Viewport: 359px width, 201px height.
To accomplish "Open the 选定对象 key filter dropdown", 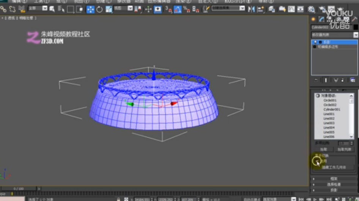I will tap(293, 199).
